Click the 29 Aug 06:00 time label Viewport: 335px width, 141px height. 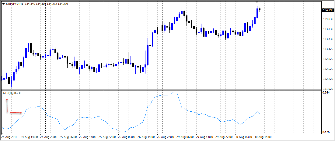pos(186,137)
